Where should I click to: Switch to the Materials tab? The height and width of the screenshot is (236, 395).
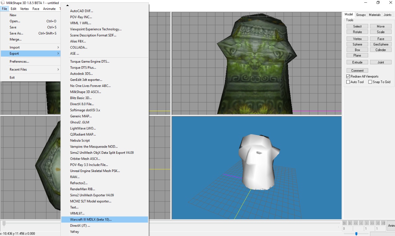pos(374,15)
